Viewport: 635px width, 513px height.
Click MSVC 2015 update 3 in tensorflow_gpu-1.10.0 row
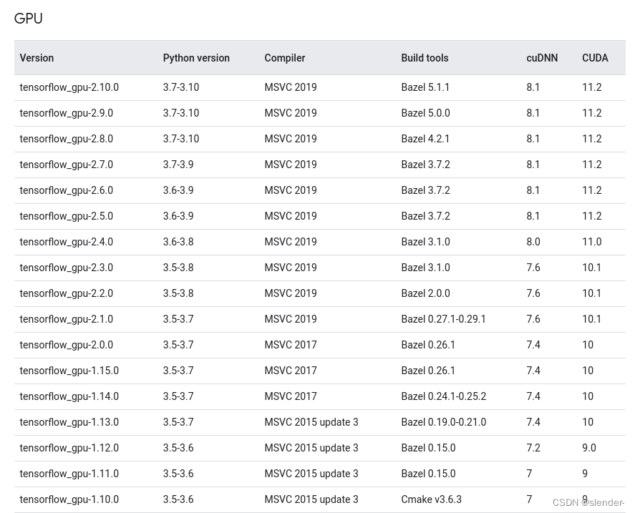coord(311,499)
